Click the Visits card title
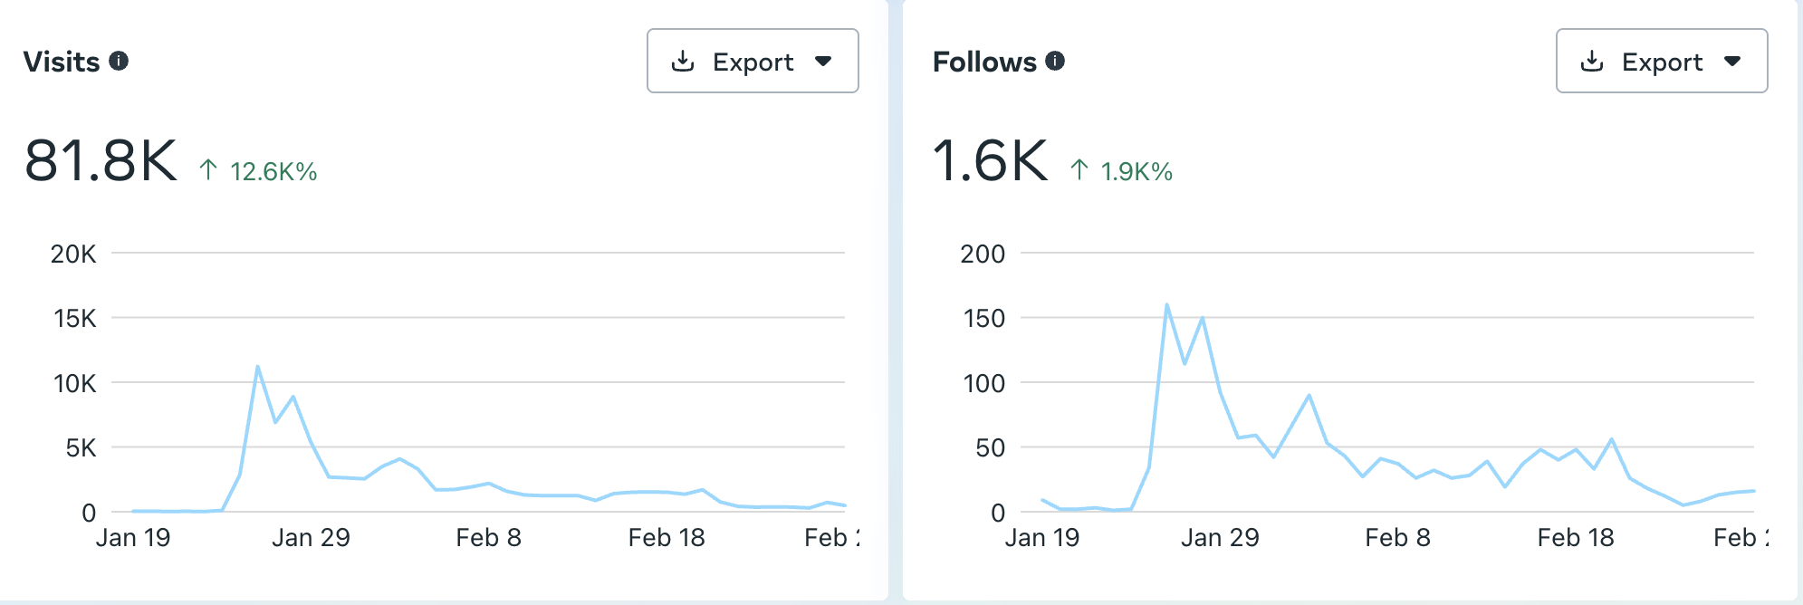1803x605 pixels. tap(62, 62)
